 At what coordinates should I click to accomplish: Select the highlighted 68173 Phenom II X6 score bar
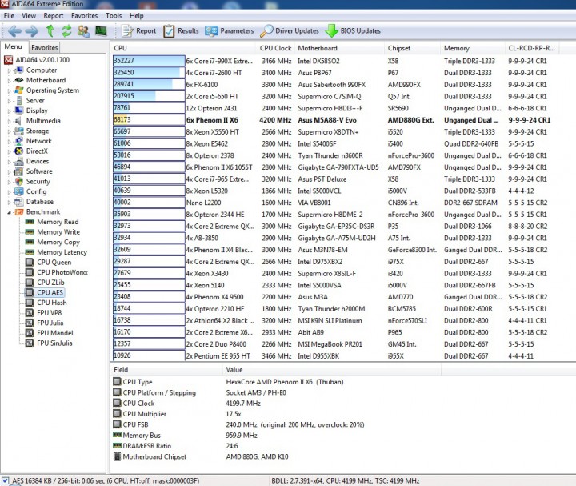[149, 120]
